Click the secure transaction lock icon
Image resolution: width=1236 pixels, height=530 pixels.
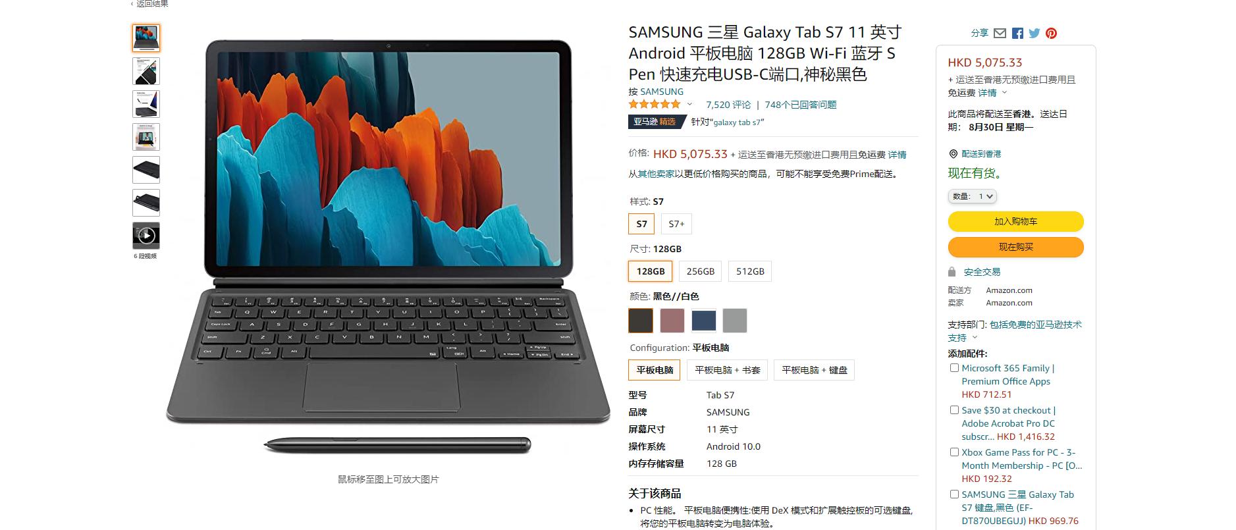tap(952, 271)
